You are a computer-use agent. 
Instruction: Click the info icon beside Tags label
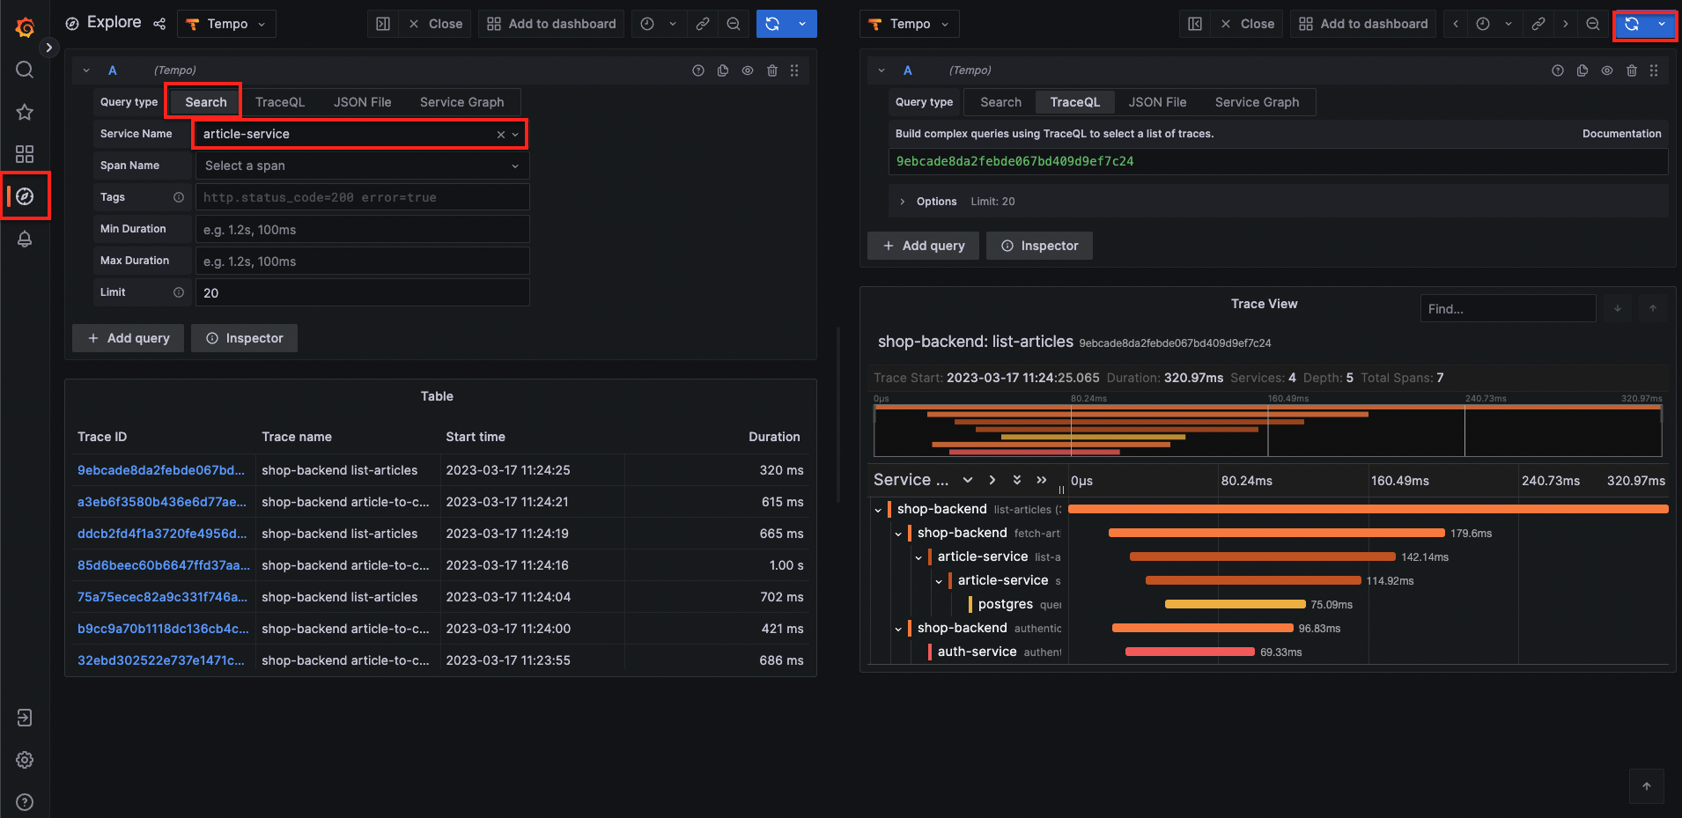[179, 197]
